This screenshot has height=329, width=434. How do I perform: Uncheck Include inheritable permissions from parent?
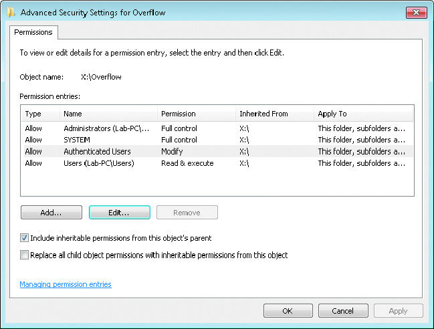coord(24,238)
